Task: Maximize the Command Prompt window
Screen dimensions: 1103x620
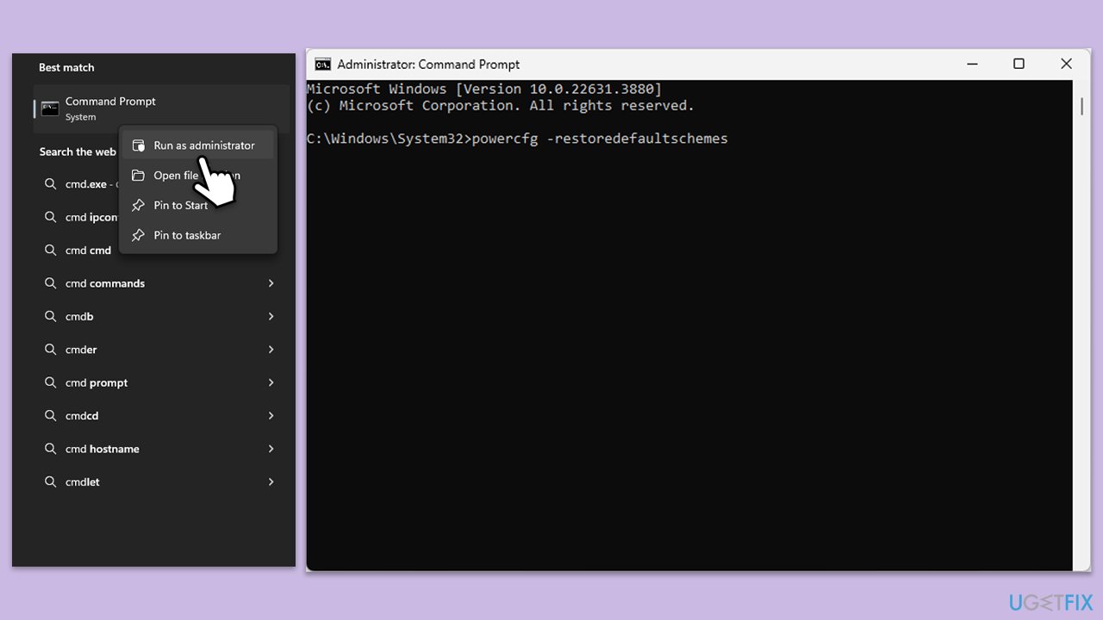Action: pyautogui.click(x=1019, y=65)
